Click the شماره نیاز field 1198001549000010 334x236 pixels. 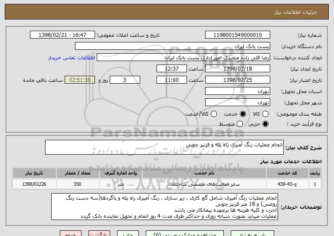pyautogui.click(x=238, y=35)
